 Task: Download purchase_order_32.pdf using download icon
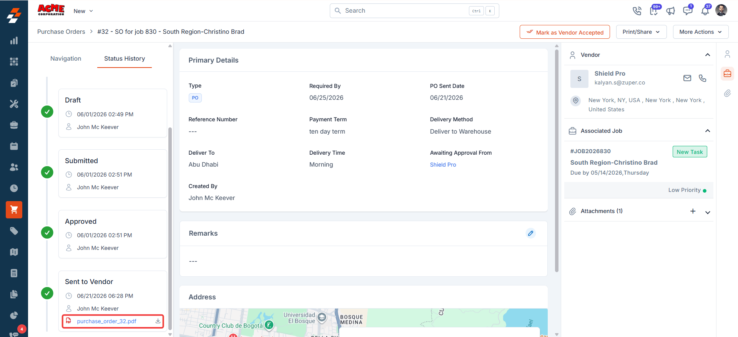[158, 321]
